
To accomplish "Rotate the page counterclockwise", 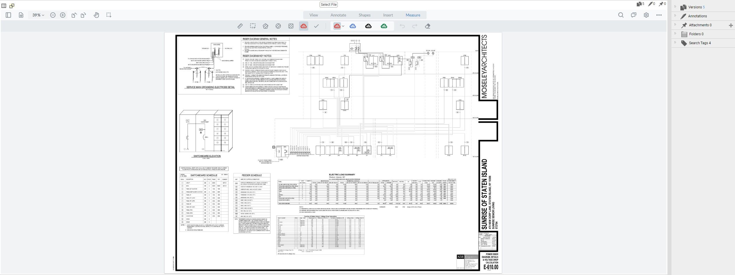I will 74,15.
